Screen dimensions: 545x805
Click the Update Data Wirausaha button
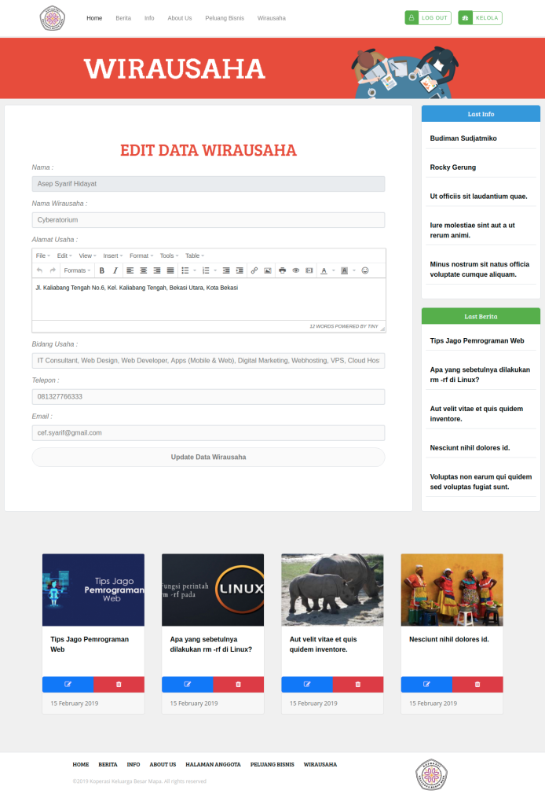208,457
